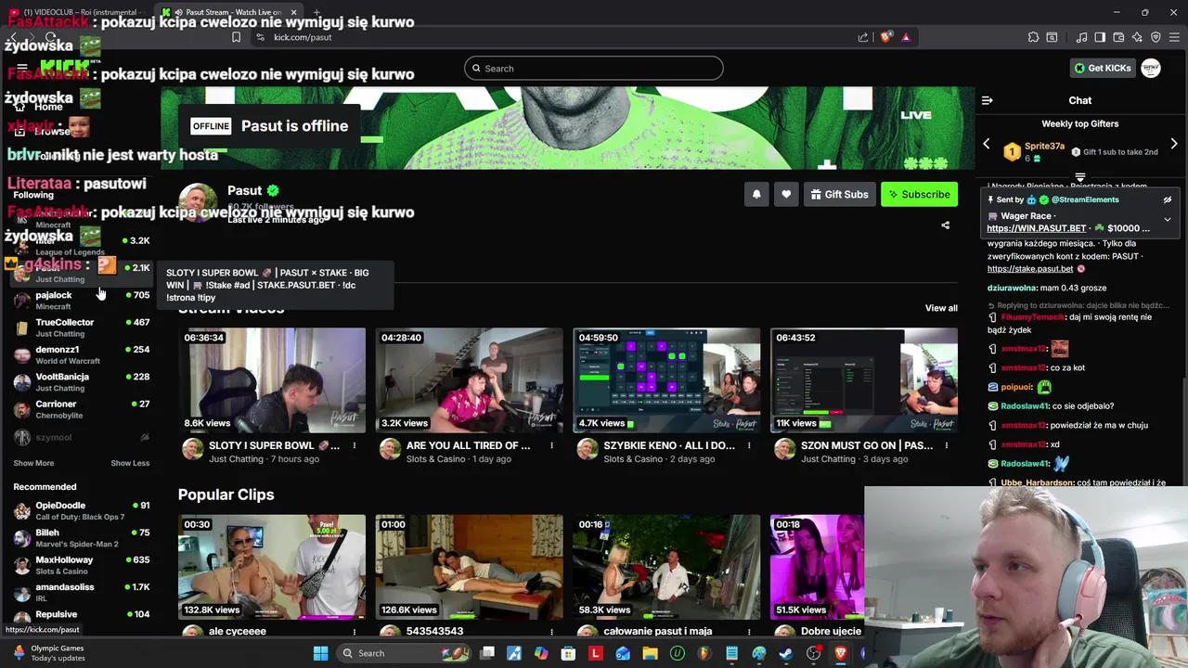
Task: Open a new browser tab
Action: [x=316, y=12]
